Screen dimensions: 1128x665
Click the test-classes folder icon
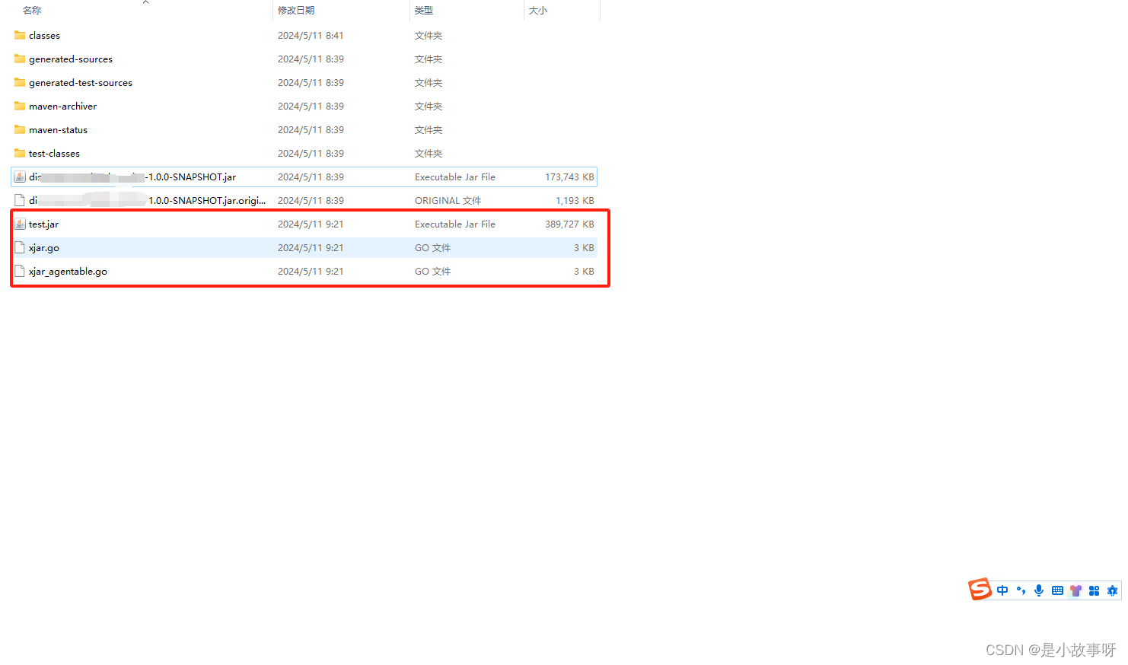[x=20, y=153]
